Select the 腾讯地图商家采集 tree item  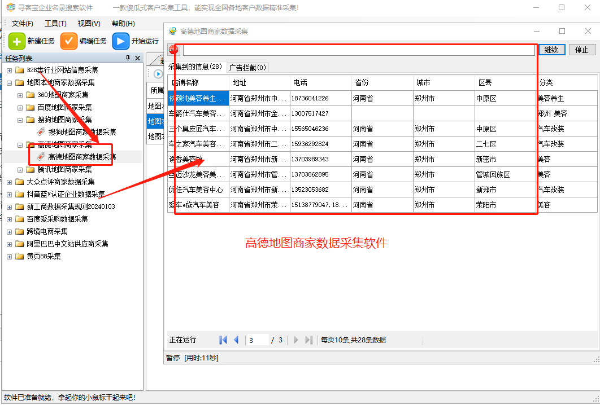pos(64,170)
